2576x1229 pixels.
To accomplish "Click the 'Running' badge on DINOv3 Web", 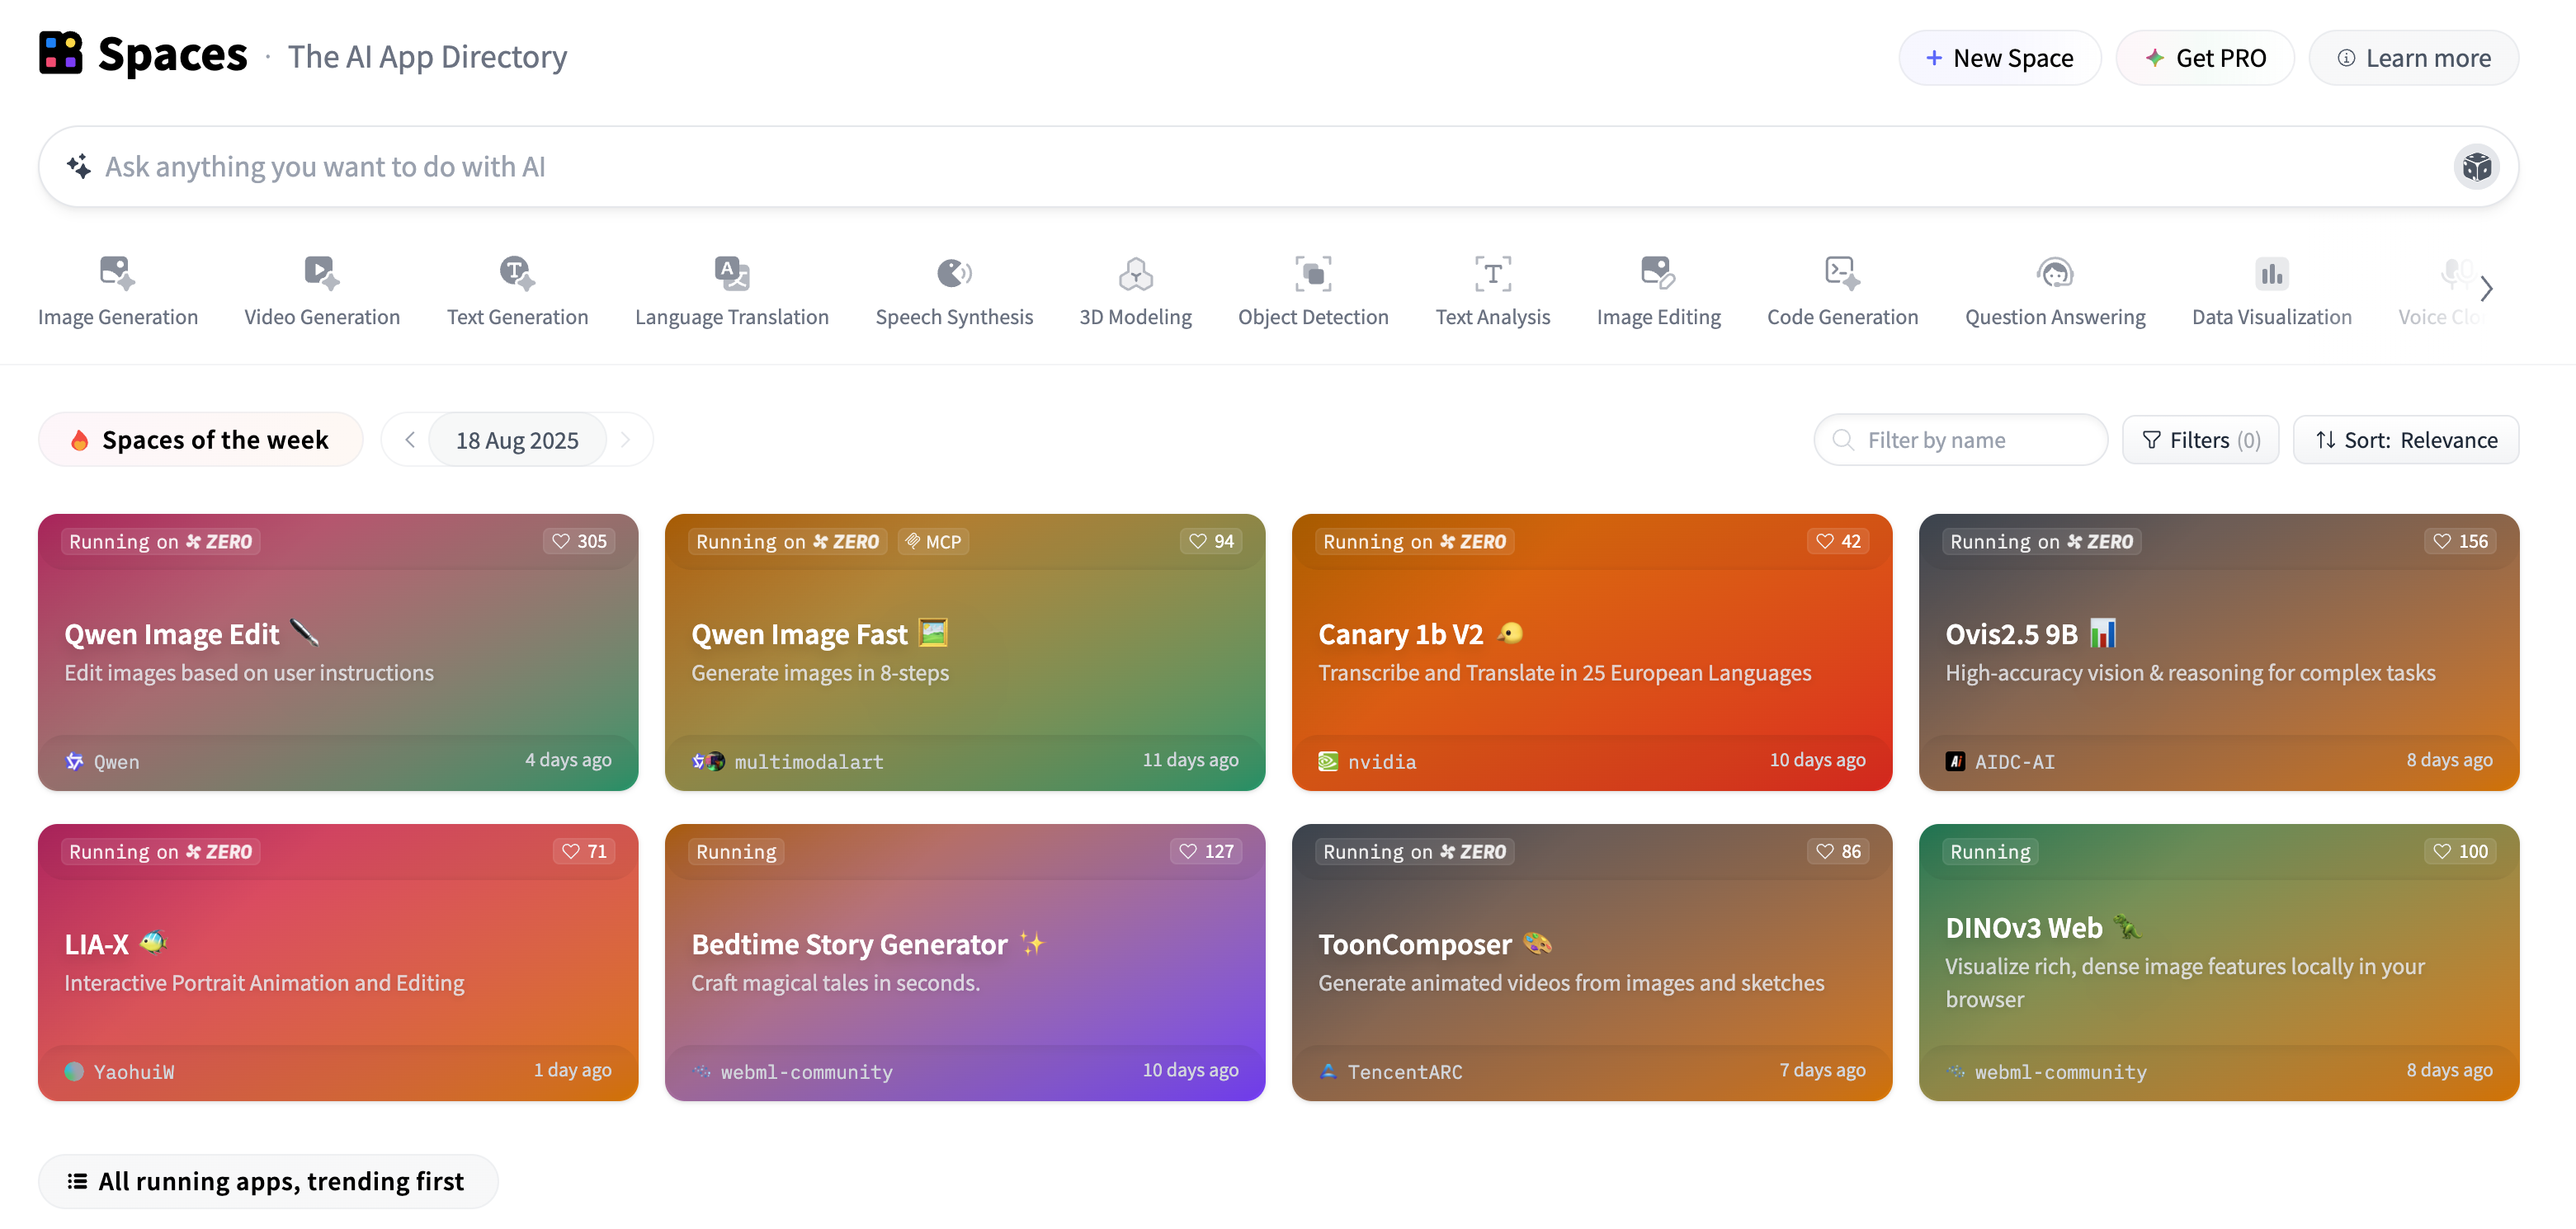I will tap(1990, 851).
